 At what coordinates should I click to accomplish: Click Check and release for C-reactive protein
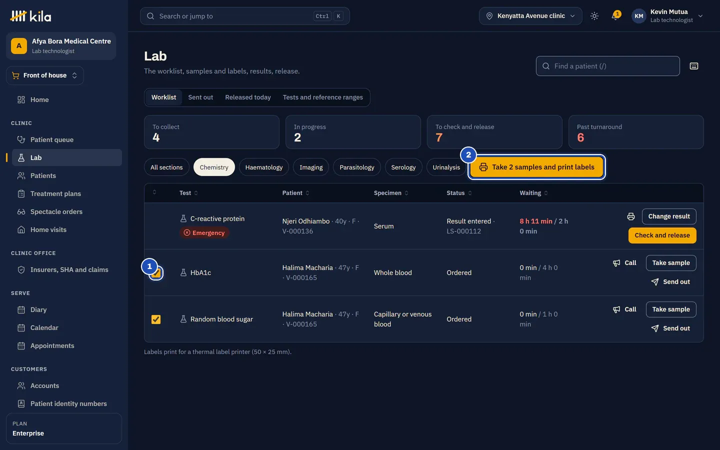tap(662, 235)
